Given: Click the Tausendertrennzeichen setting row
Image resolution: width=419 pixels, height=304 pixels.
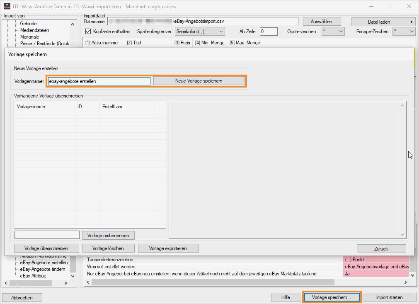Looking at the screenshot, I should (x=214, y=259).
